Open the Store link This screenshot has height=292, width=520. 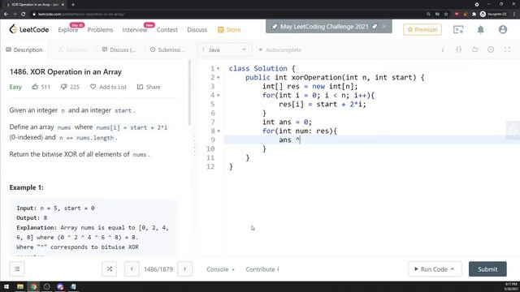point(229,30)
